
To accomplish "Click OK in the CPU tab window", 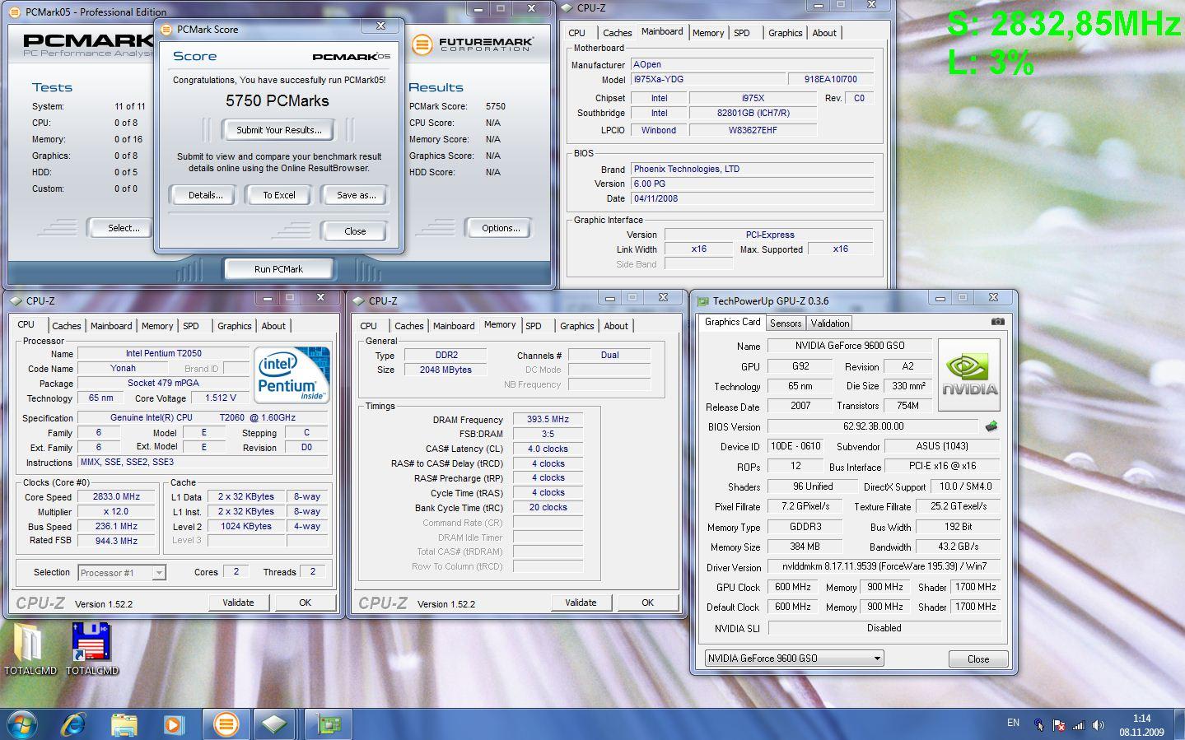I will (306, 603).
